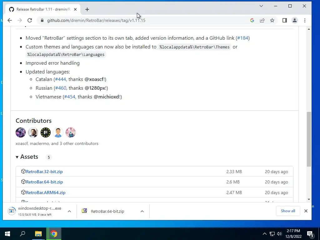Open issue #184 link

pyautogui.click(x=242, y=38)
